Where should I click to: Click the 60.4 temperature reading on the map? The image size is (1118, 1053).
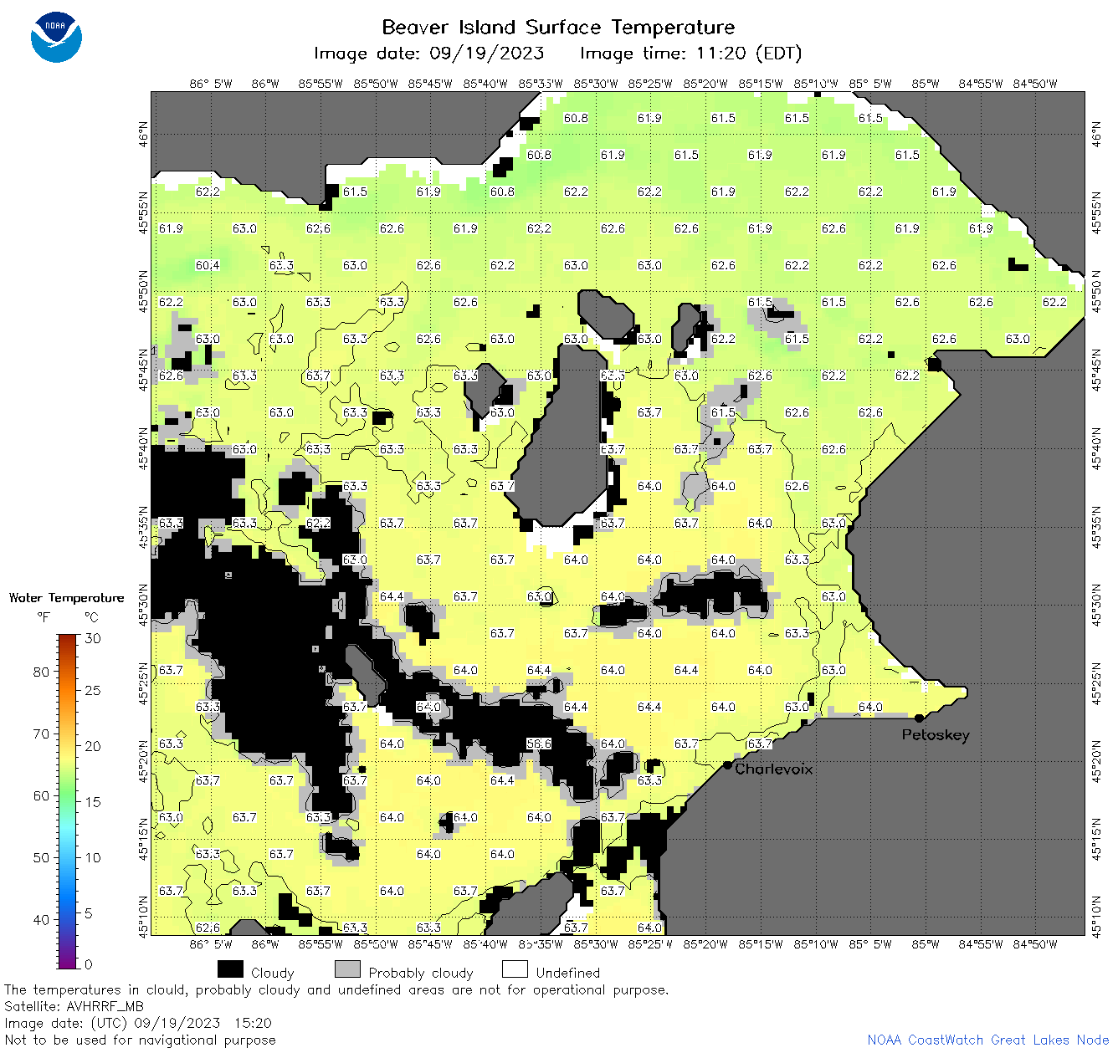pos(208,265)
